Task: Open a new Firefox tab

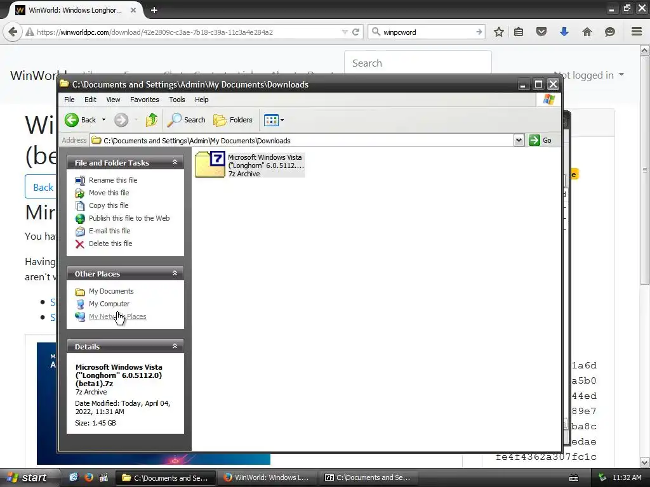Action: point(154,10)
